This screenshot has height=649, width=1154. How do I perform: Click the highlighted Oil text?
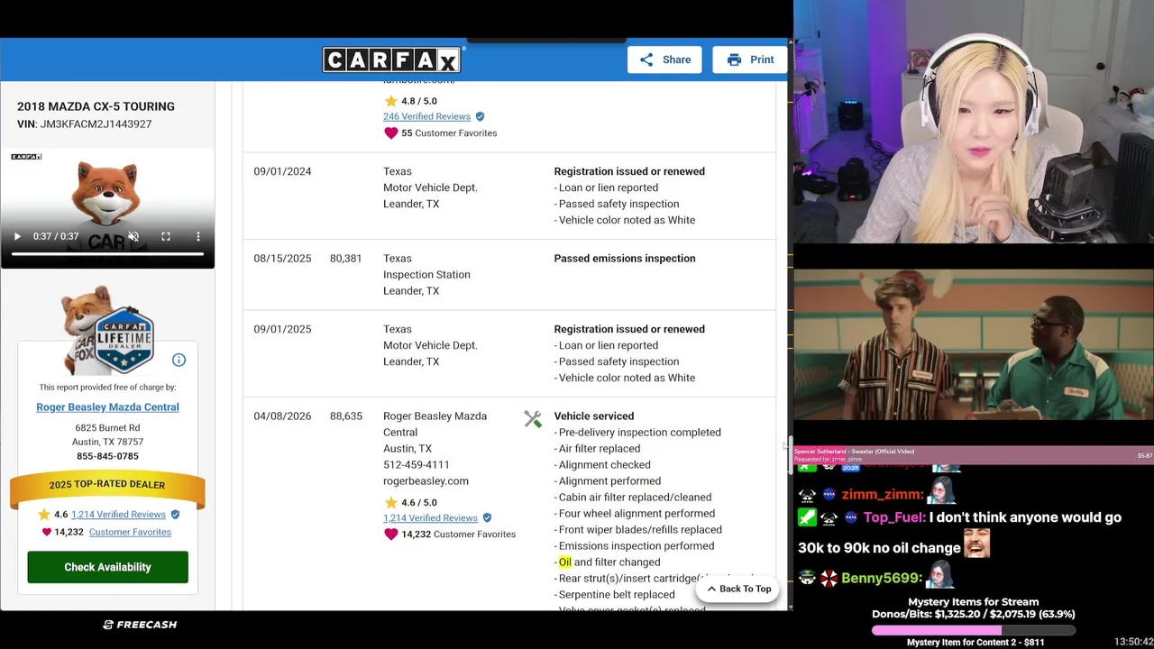click(564, 562)
